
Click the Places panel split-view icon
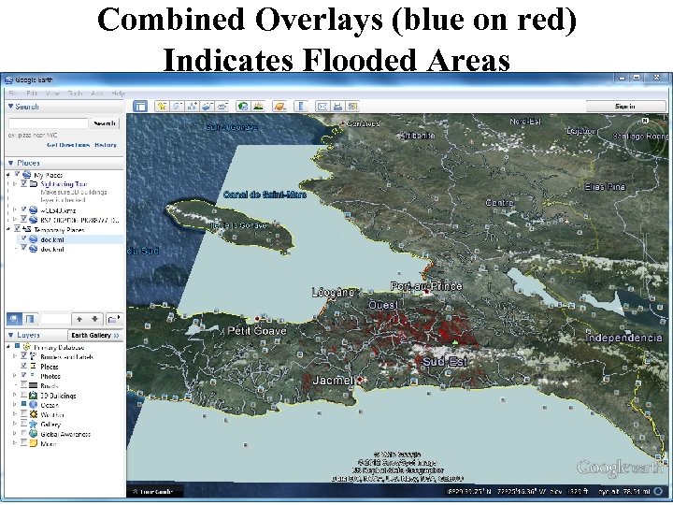30,319
